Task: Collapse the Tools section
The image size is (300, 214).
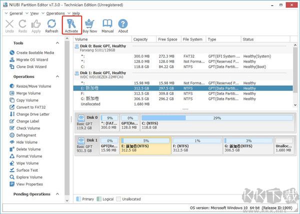Action: click(x=57, y=43)
